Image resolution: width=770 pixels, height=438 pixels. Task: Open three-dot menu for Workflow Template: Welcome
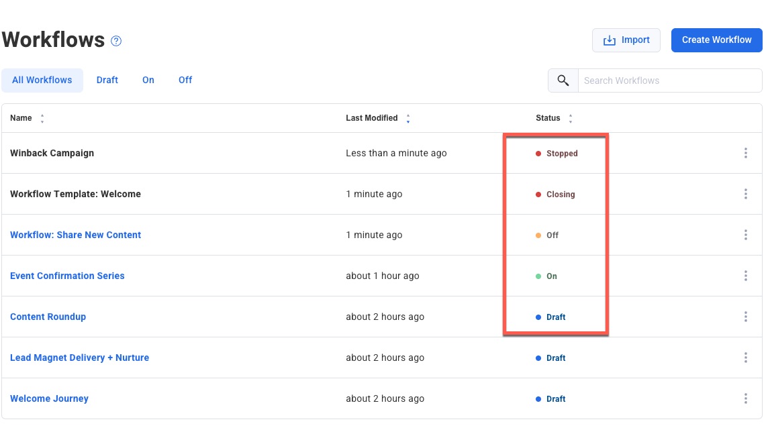click(745, 195)
